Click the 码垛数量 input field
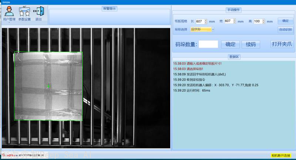This screenshot has width=296, height=160. [x=208, y=44]
